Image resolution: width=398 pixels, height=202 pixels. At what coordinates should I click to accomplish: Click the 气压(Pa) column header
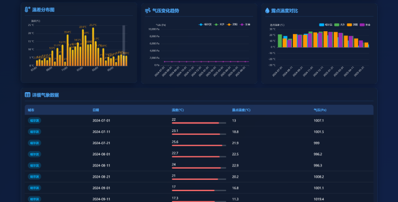pos(320,110)
